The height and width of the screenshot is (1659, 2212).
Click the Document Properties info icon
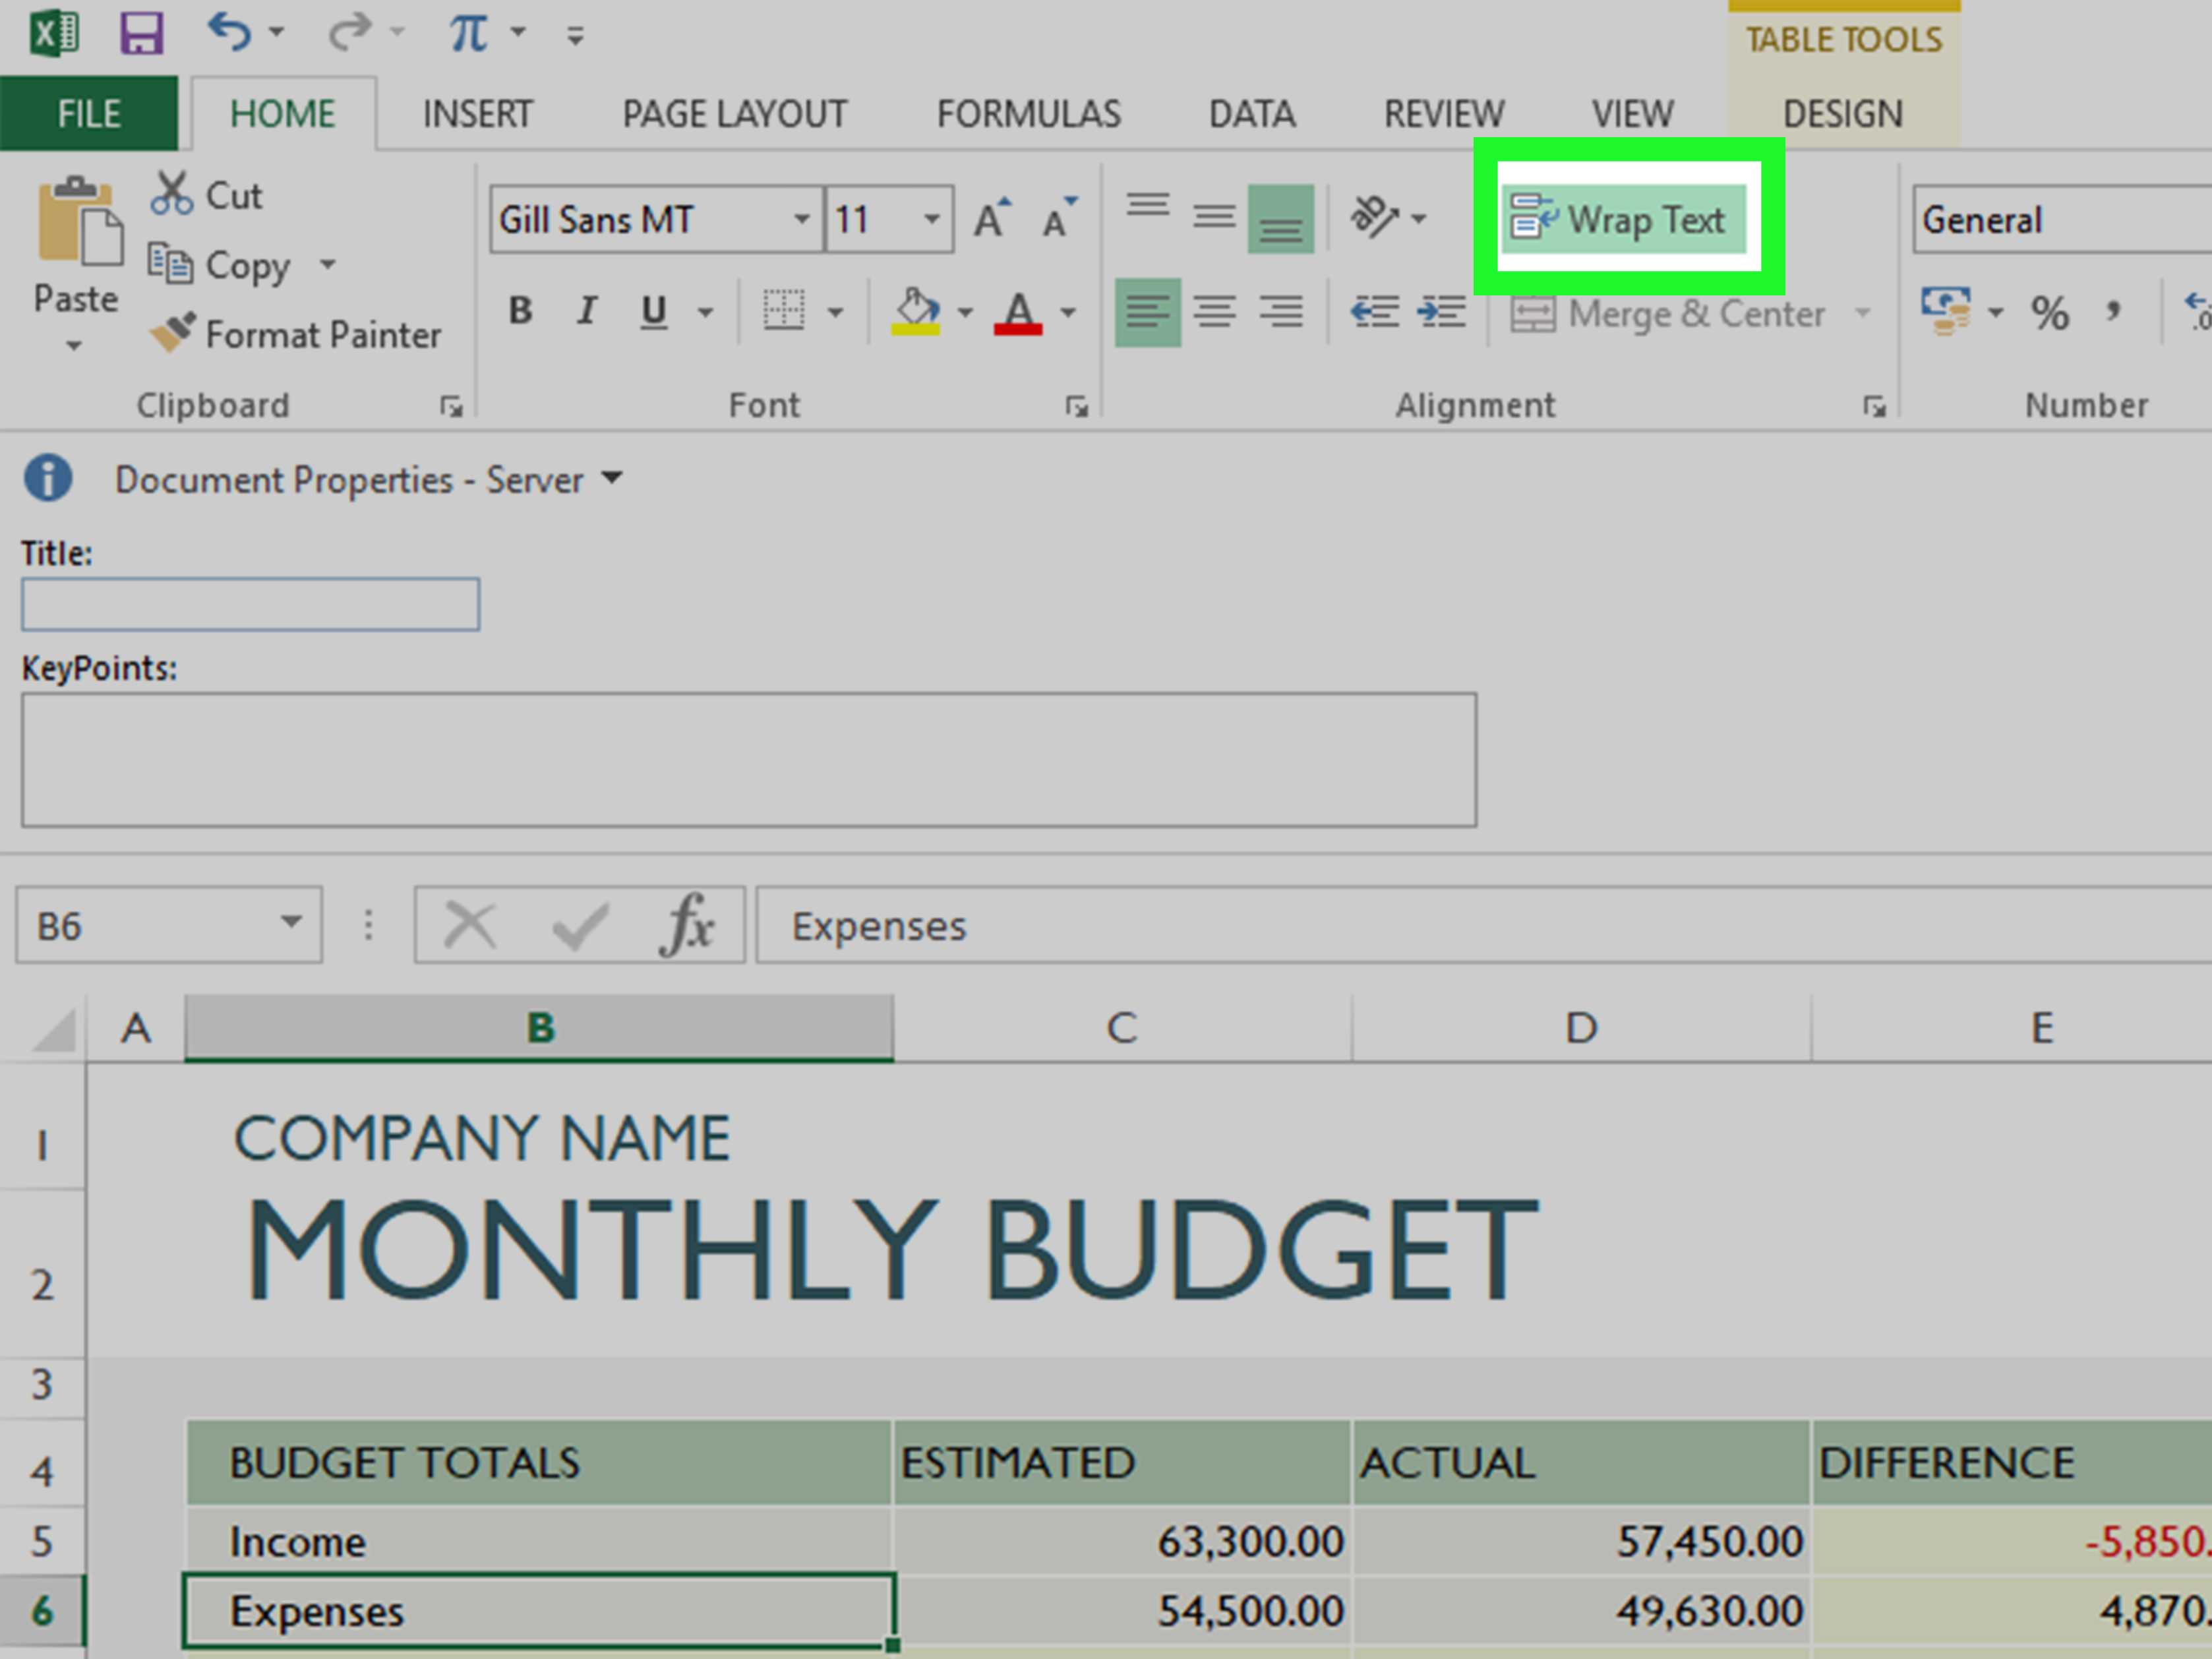click(x=48, y=478)
